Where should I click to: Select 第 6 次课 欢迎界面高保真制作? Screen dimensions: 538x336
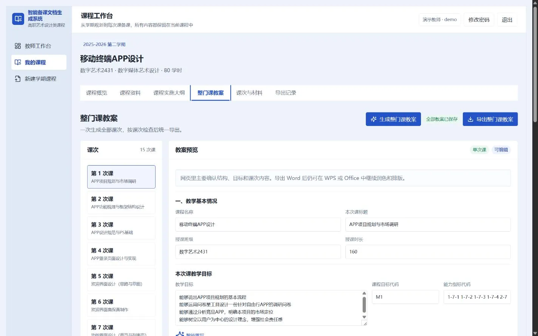point(121,305)
